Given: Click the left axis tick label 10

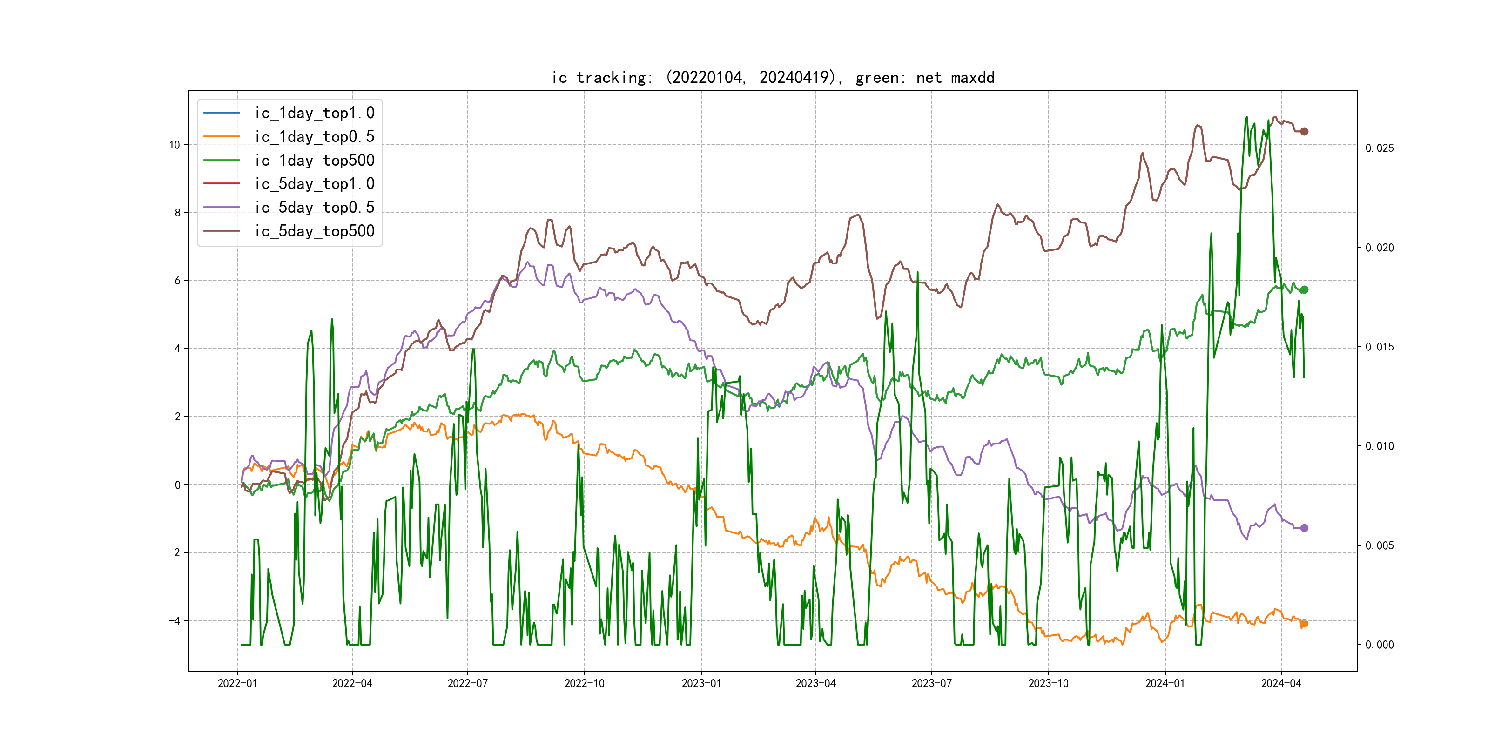Looking at the screenshot, I should click(x=175, y=145).
